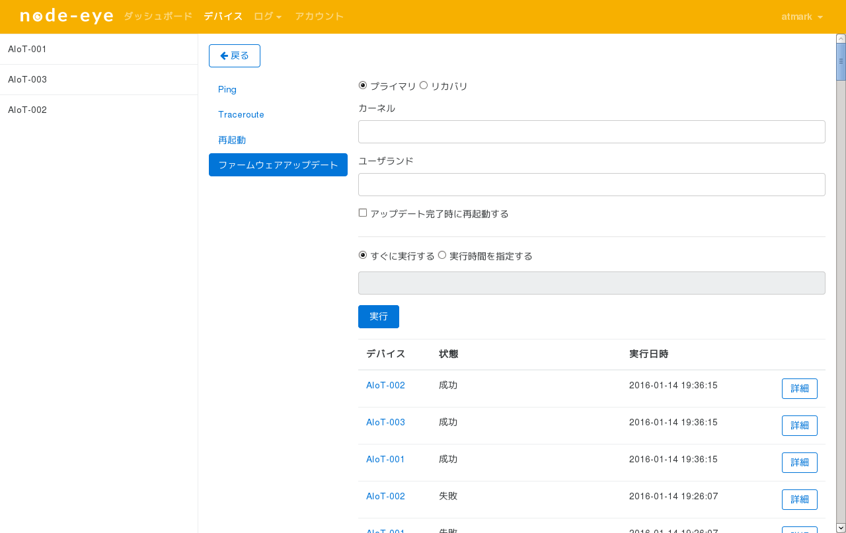Focus the カーネル input field

[592, 131]
